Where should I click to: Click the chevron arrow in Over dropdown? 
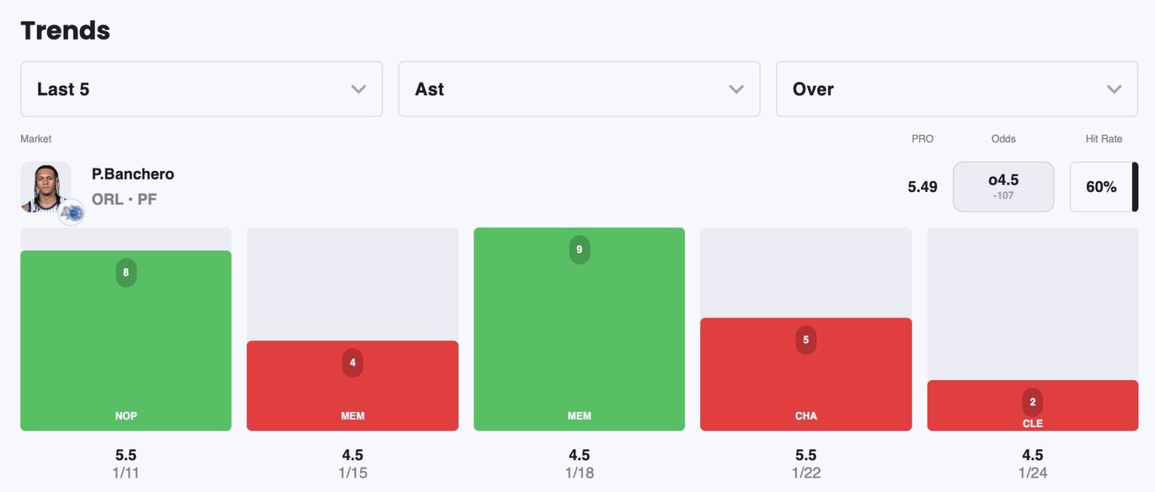click(x=1114, y=89)
